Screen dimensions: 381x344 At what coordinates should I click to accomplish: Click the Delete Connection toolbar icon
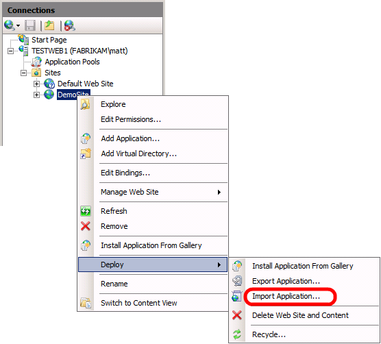coord(70,25)
